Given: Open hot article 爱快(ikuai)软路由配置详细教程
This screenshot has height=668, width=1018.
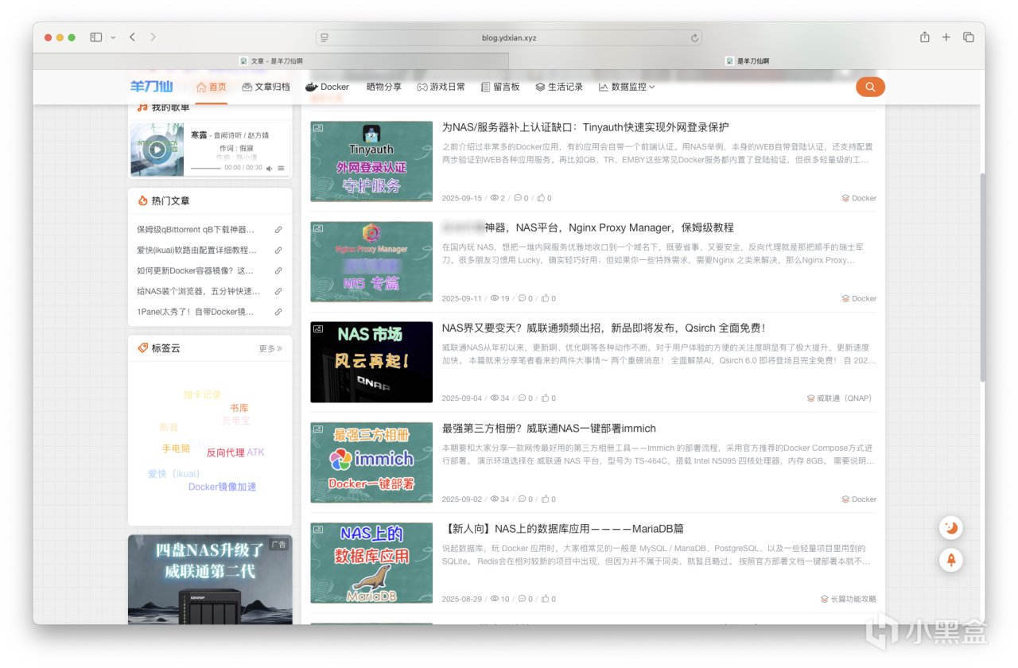Looking at the screenshot, I should (x=196, y=250).
